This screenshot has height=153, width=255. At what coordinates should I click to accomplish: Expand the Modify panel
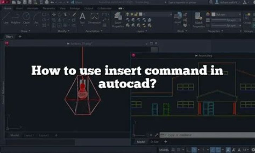[63, 31]
